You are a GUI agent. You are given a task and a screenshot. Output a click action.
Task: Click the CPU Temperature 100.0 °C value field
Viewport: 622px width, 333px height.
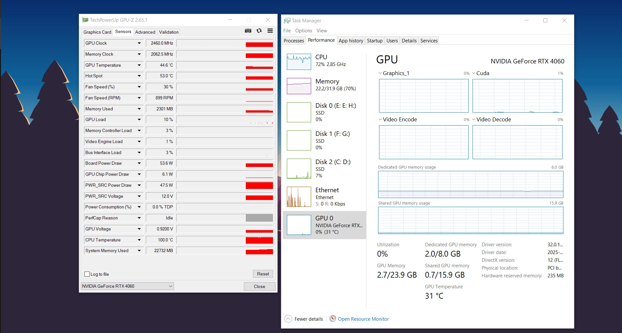160,240
